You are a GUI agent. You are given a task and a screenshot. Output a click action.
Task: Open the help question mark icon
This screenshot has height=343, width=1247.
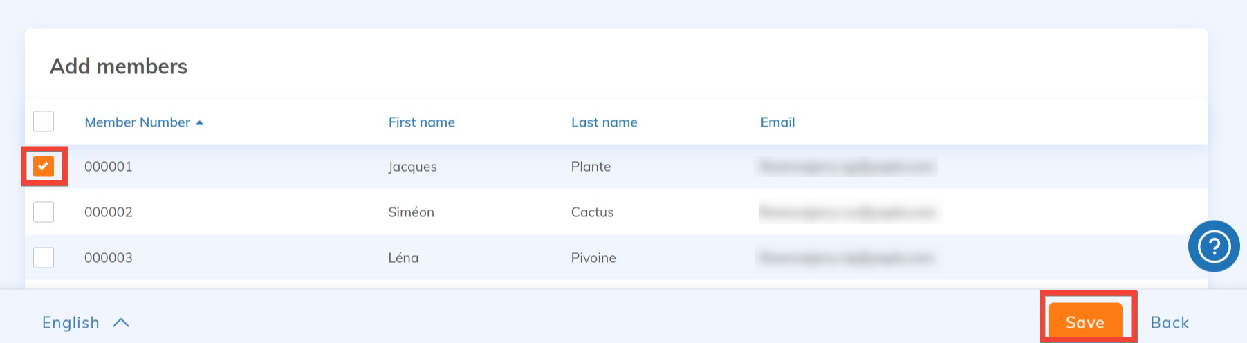point(1213,246)
